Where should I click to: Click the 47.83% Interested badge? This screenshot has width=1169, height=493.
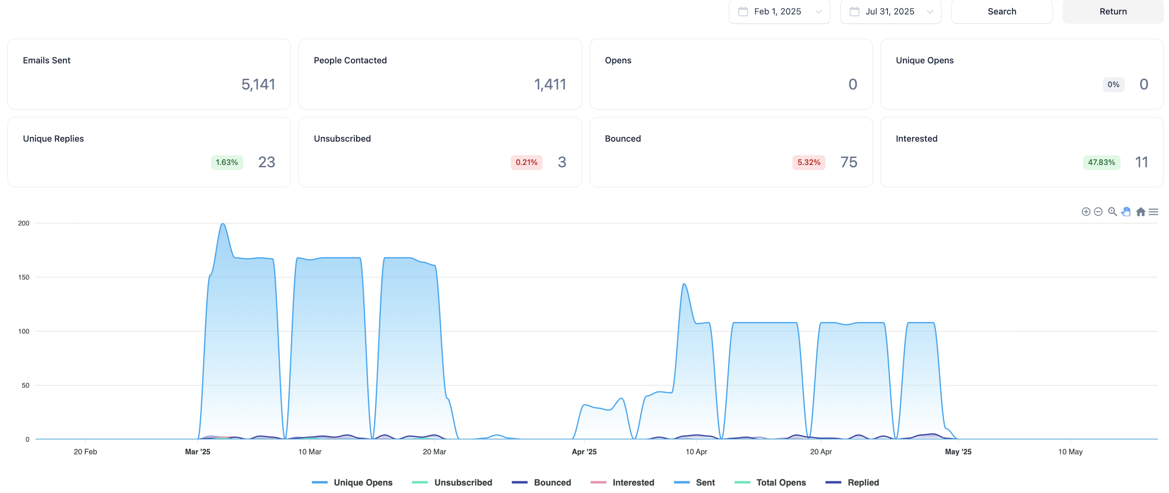[x=1101, y=163]
